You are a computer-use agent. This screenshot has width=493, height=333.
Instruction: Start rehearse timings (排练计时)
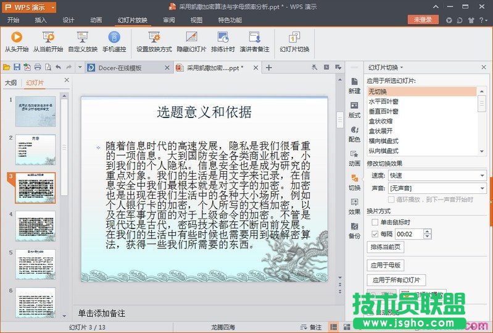click(x=223, y=41)
